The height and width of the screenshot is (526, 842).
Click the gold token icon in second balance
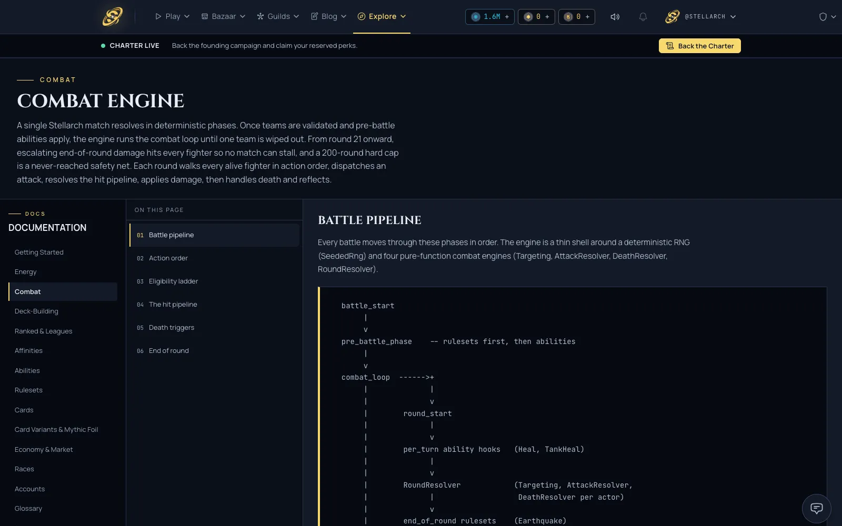[x=528, y=17]
